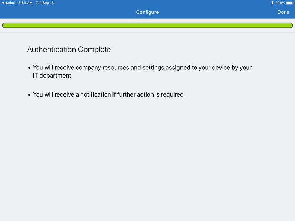Tap the Safari label in status bar
295x221 pixels.
pos(10,3)
